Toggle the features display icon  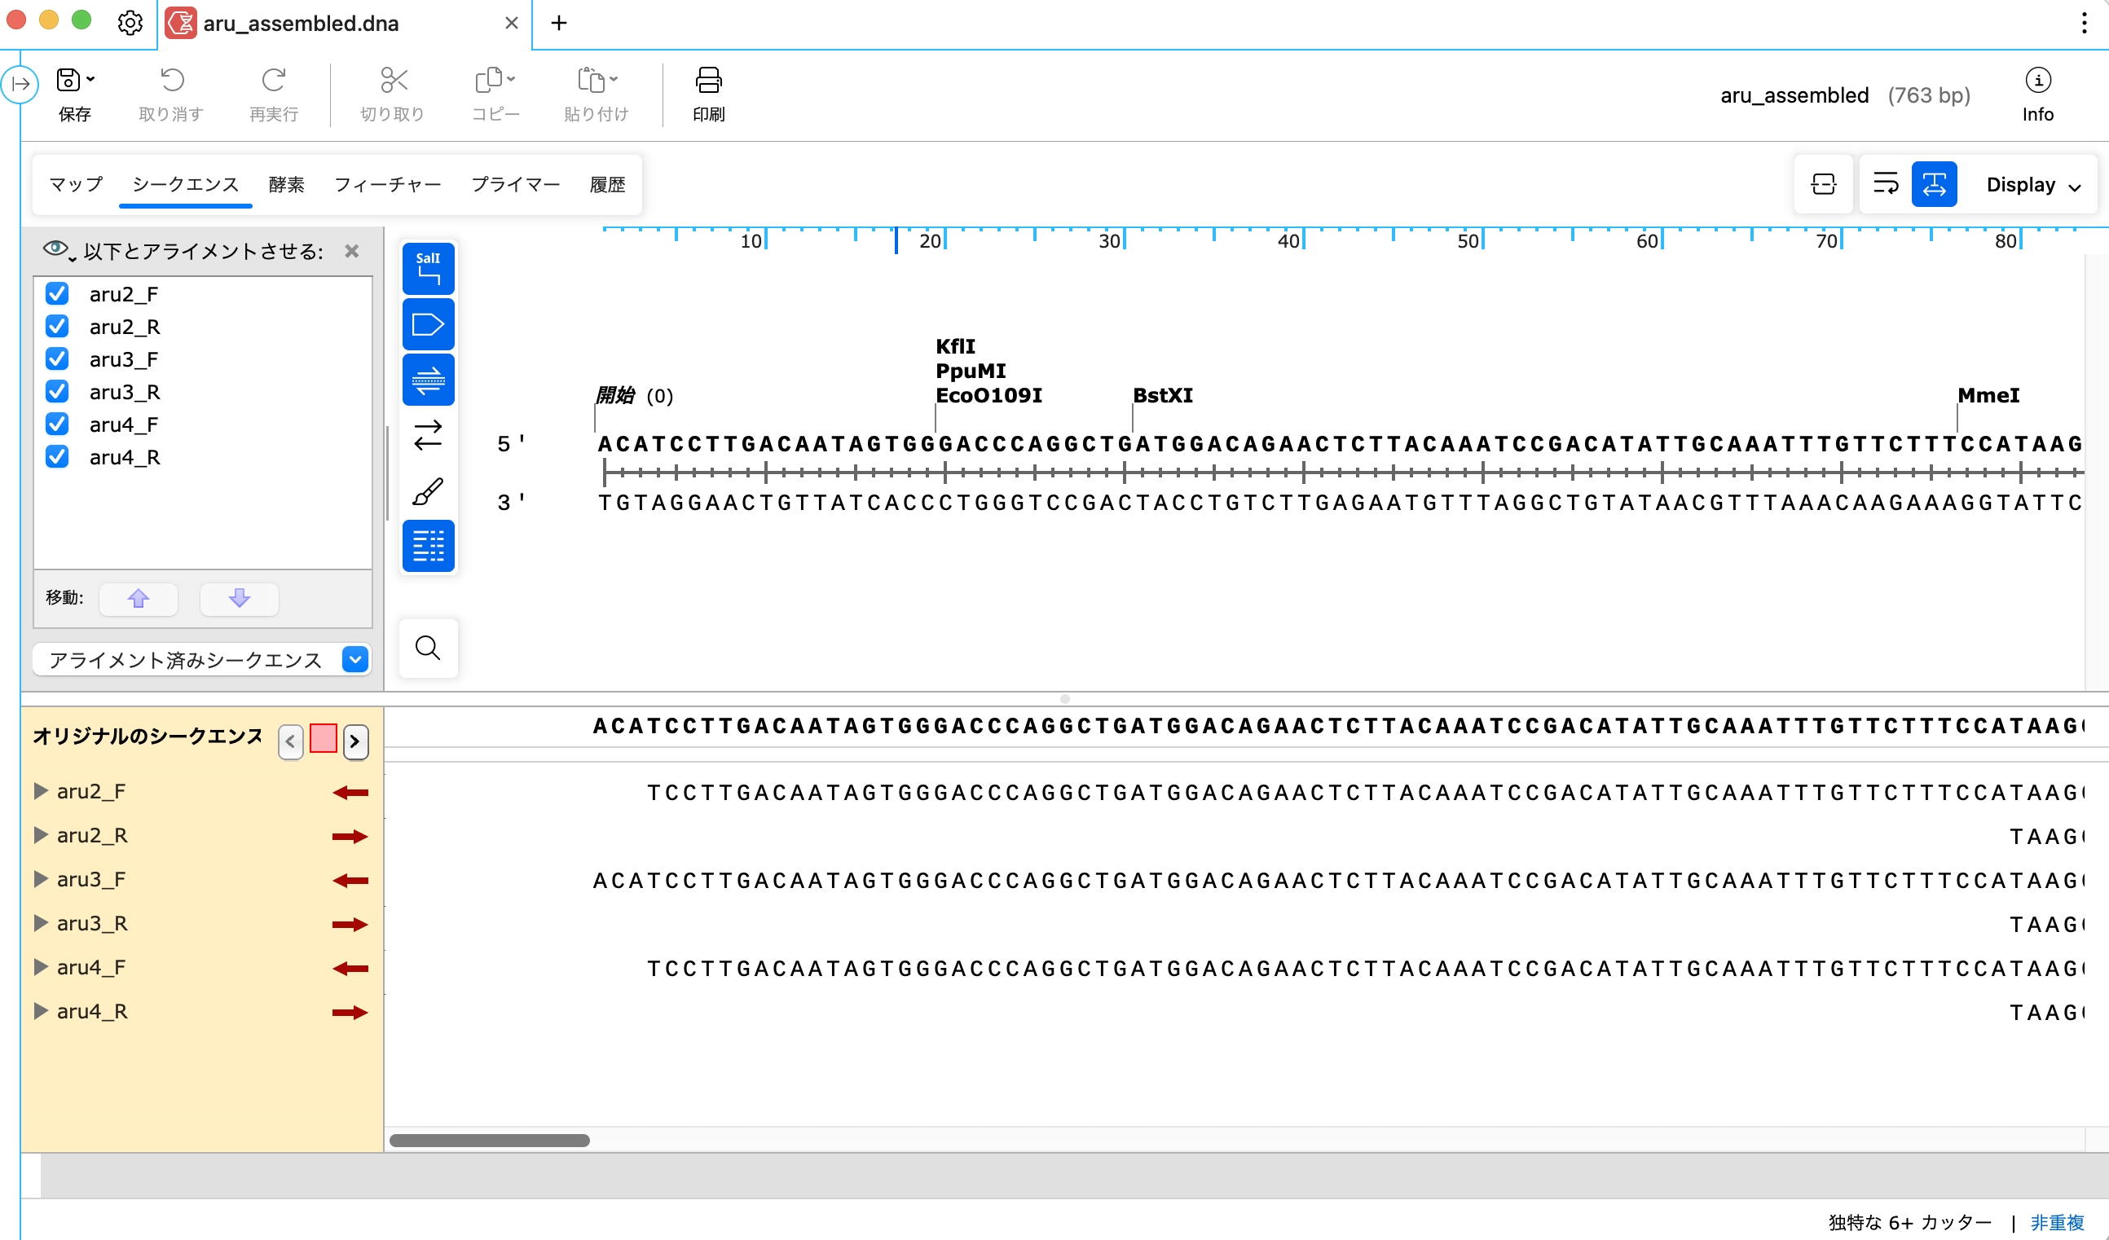coord(428,323)
